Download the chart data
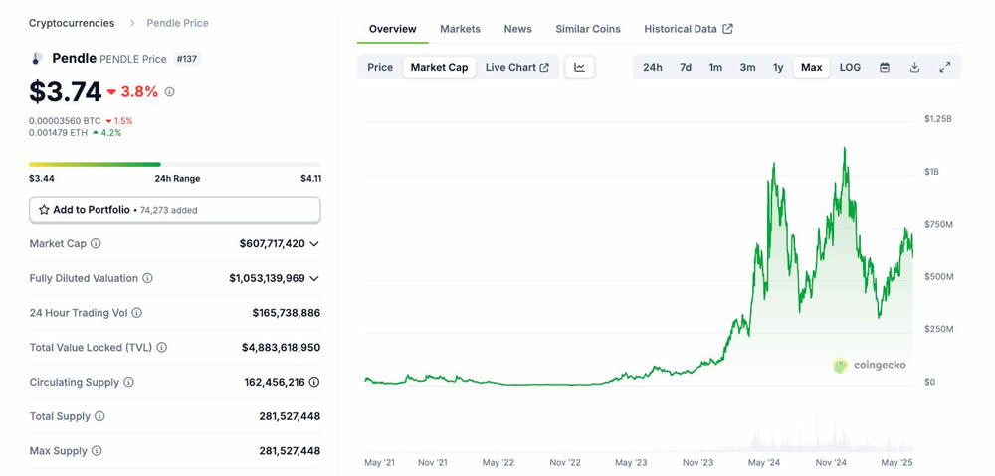 914,68
